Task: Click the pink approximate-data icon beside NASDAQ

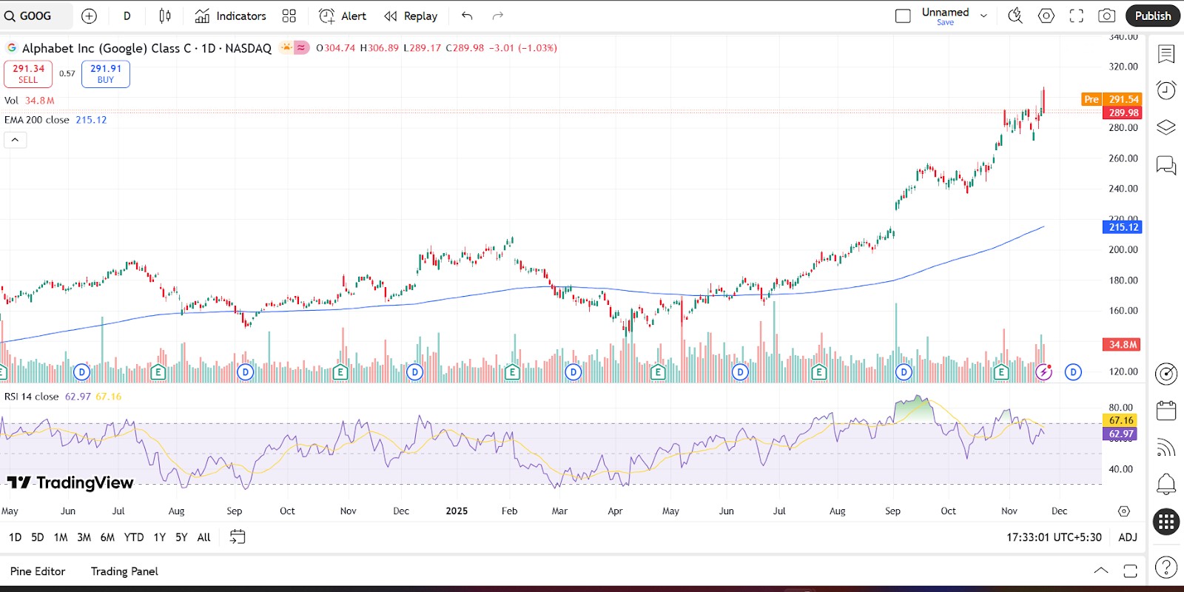Action: pyautogui.click(x=301, y=47)
